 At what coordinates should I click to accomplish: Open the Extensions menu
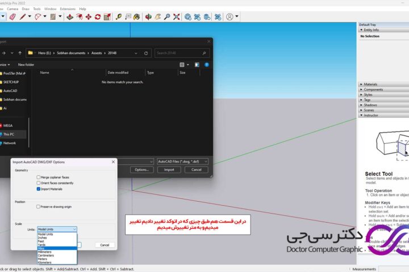68,9
